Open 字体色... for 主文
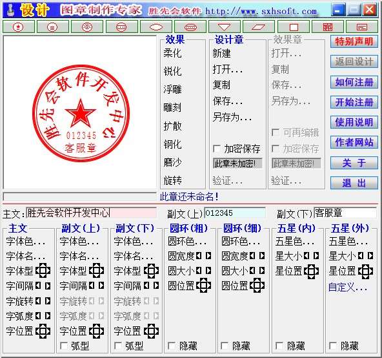Screen dimensions: 382x358 pos(26,242)
